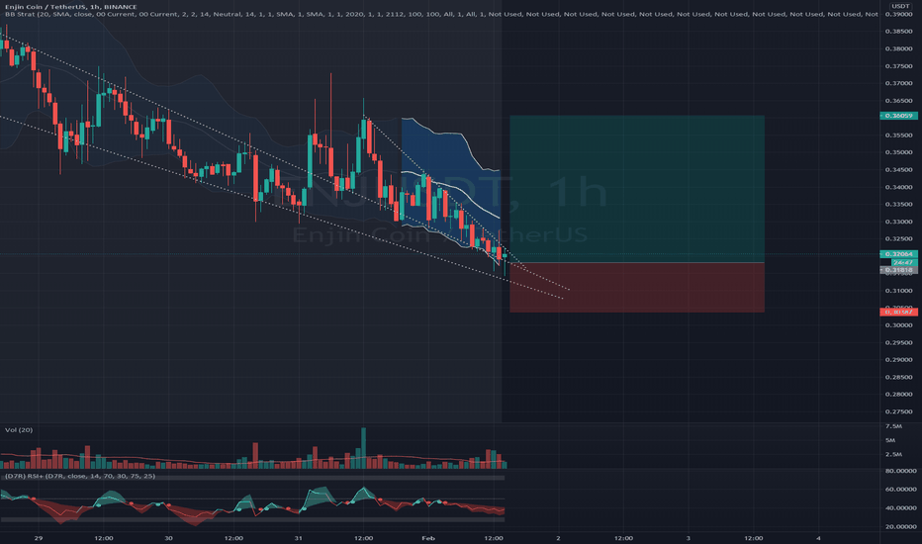Click the 60.00000 RSI scale label

(x=901, y=490)
